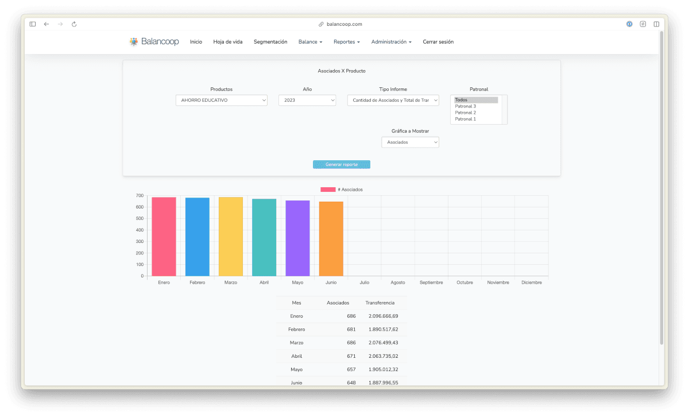This screenshot has width=689, height=417.
Task: Go back with browser back arrow
Action: coord(47,24)
